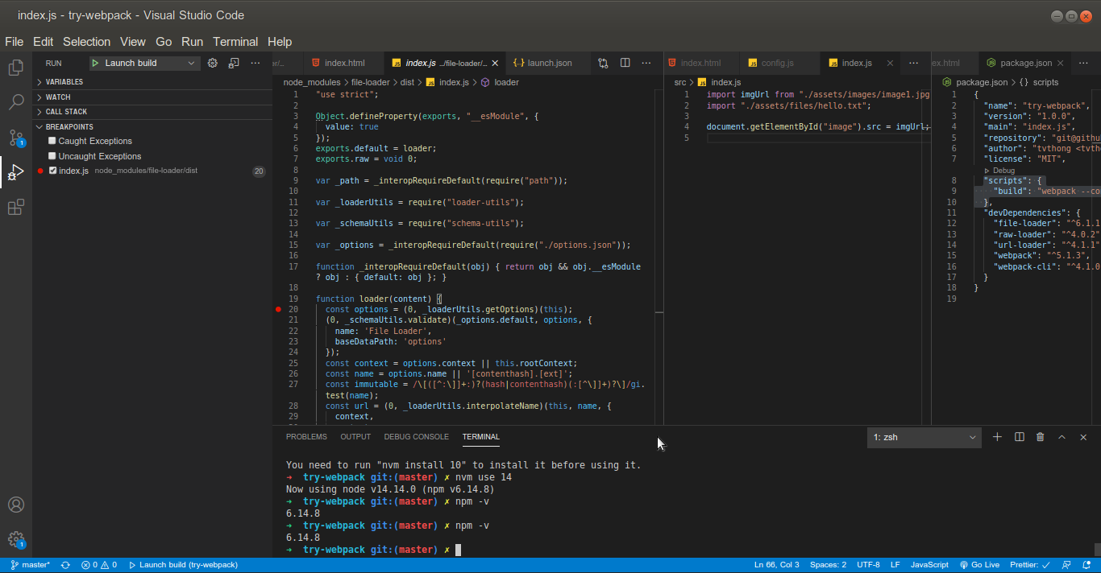Open the Extensions view in activity bar
The image size is (1101, 573).
point(15,208)
